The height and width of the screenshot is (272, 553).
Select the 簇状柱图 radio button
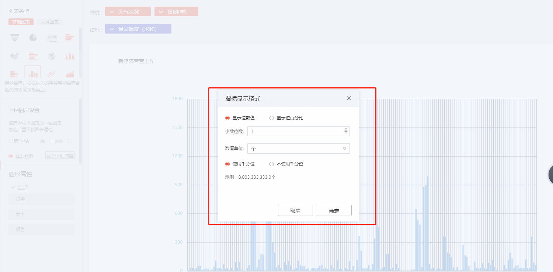11,156
